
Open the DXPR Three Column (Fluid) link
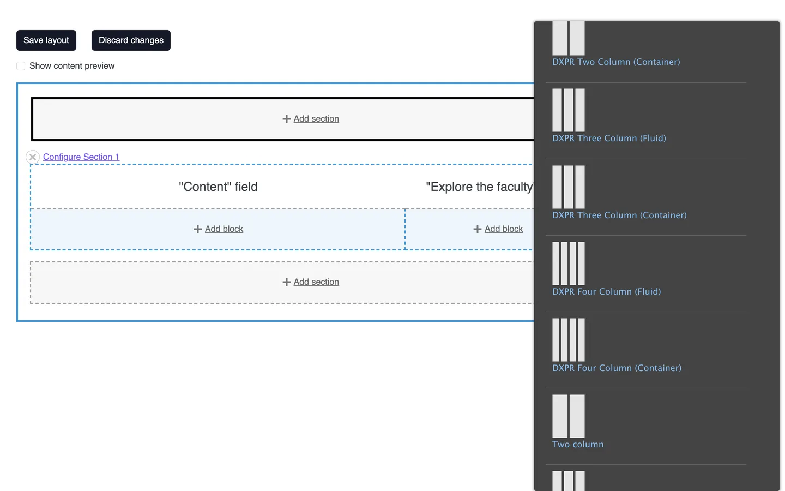pos(609,139)
